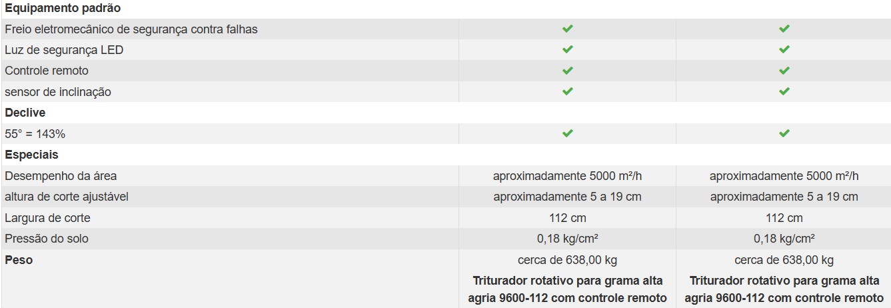This screenshot has width=891, height=308.
Task: Click the Controle remoto checkmark in the left product column
Action: [x=567, y=70]
